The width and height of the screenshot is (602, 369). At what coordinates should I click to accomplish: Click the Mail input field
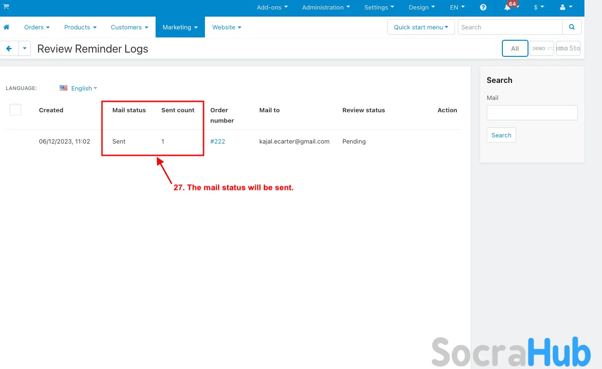coord(532,113)
